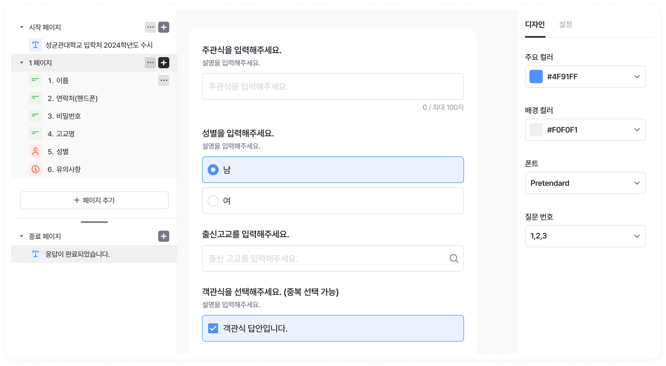This screenshot has height=366, width=666.
Task: Select the 남 radio option
Action: (213, 170)
